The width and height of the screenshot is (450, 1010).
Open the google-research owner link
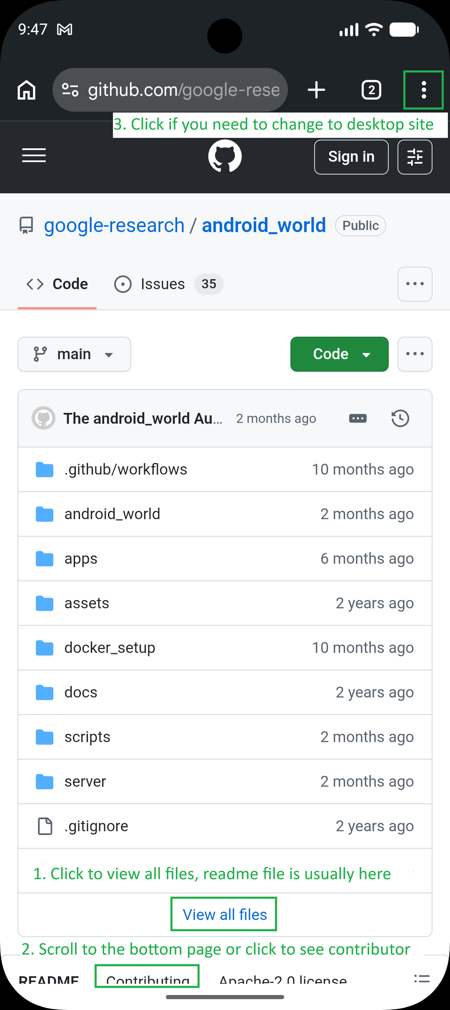(x=114, y=225)
